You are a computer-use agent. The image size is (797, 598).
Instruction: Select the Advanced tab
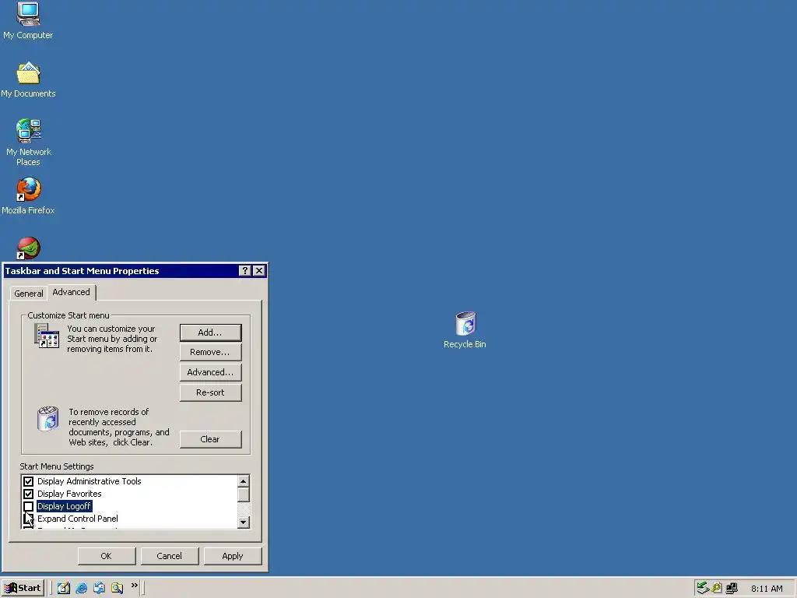click(71, 292)
